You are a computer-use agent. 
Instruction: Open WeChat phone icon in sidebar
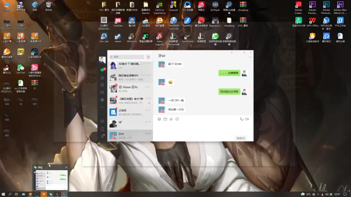(x=102, y=129)
